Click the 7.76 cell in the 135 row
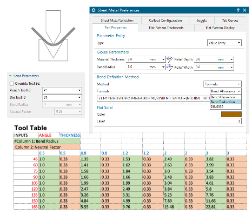 216,195
